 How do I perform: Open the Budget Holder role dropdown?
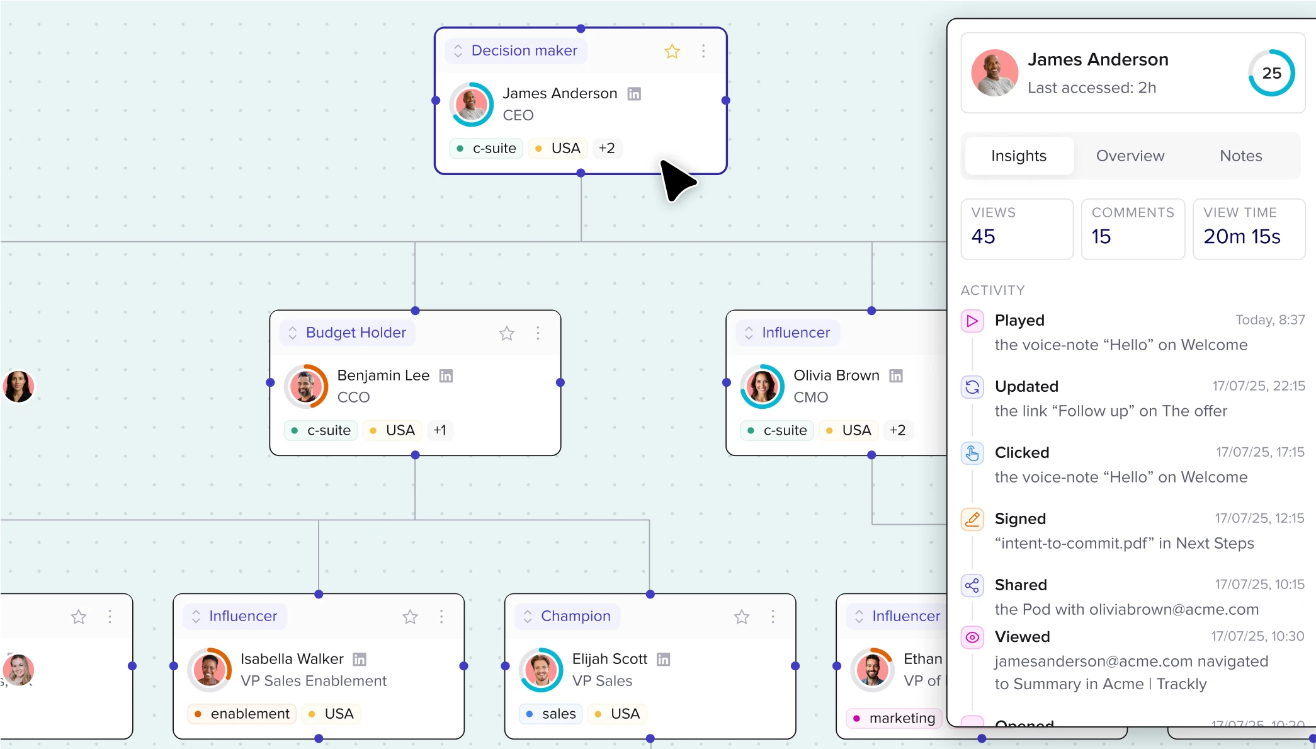pos(348,333)
